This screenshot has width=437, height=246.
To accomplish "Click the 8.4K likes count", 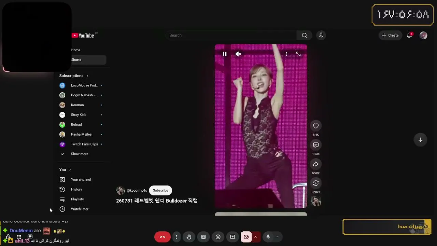I will pos(316,135).
